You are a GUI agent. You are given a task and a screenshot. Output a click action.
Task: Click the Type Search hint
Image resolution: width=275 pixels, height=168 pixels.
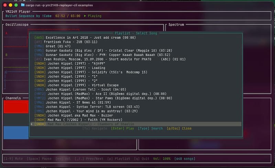pos(150,128)
